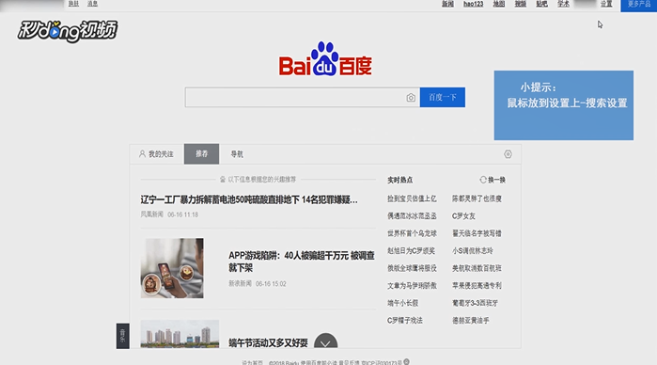657x365 pixels.
Task: Click the 消息 link at top left
Action: [93, 4]
